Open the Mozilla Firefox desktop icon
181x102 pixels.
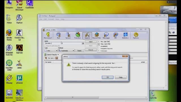(9, 35)
